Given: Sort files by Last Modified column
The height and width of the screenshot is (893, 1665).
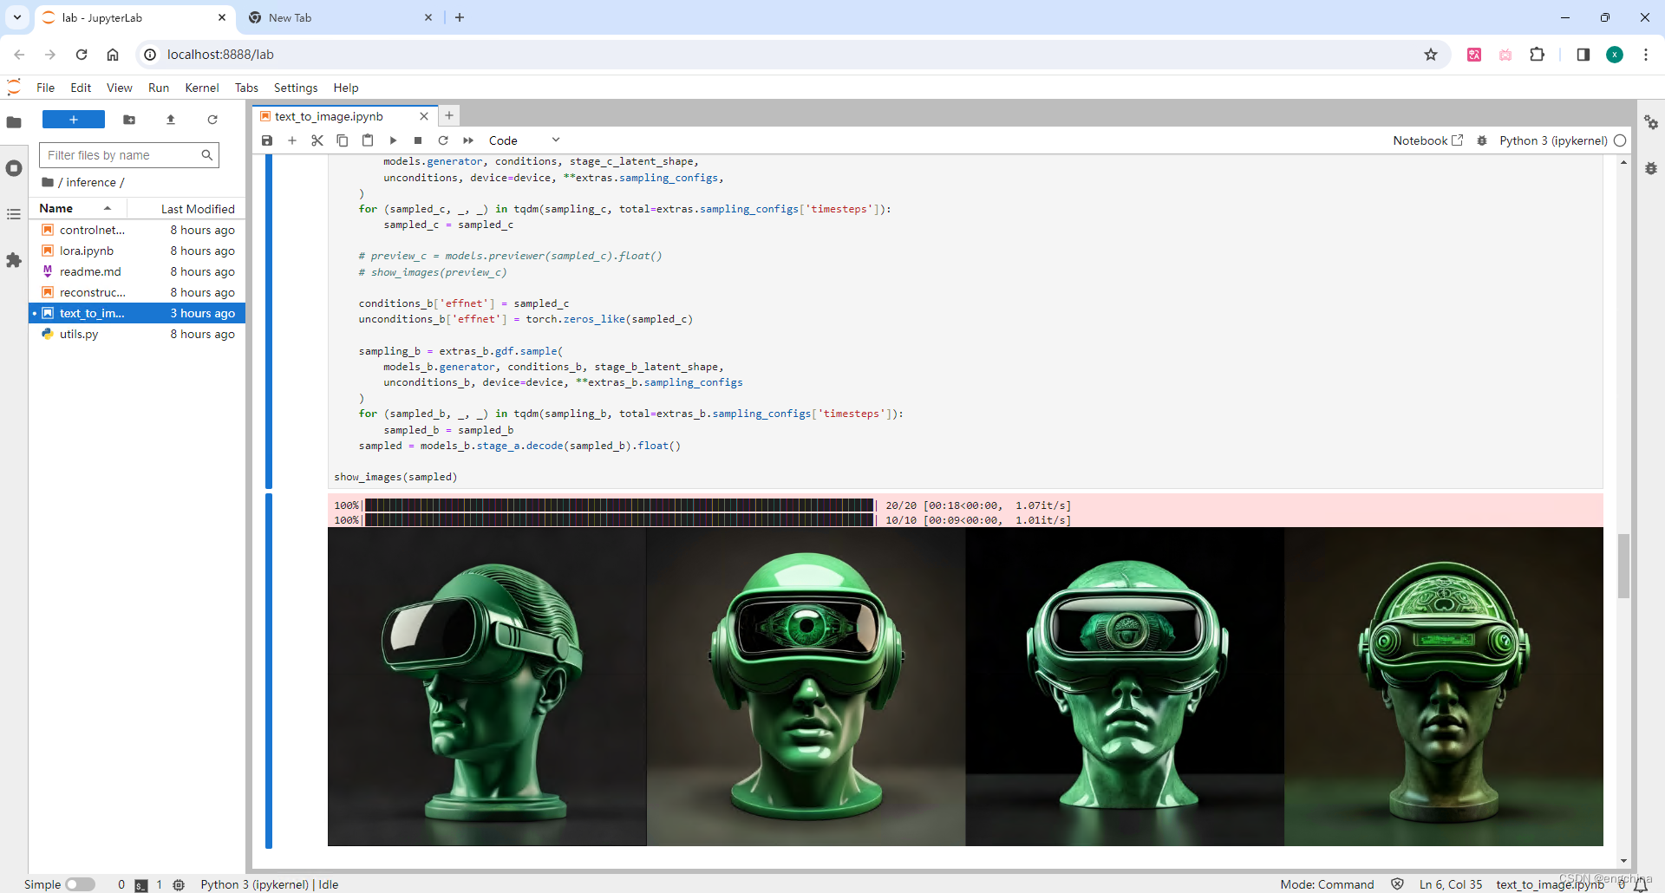Looking at the screenshot, I should coord(186,208).
